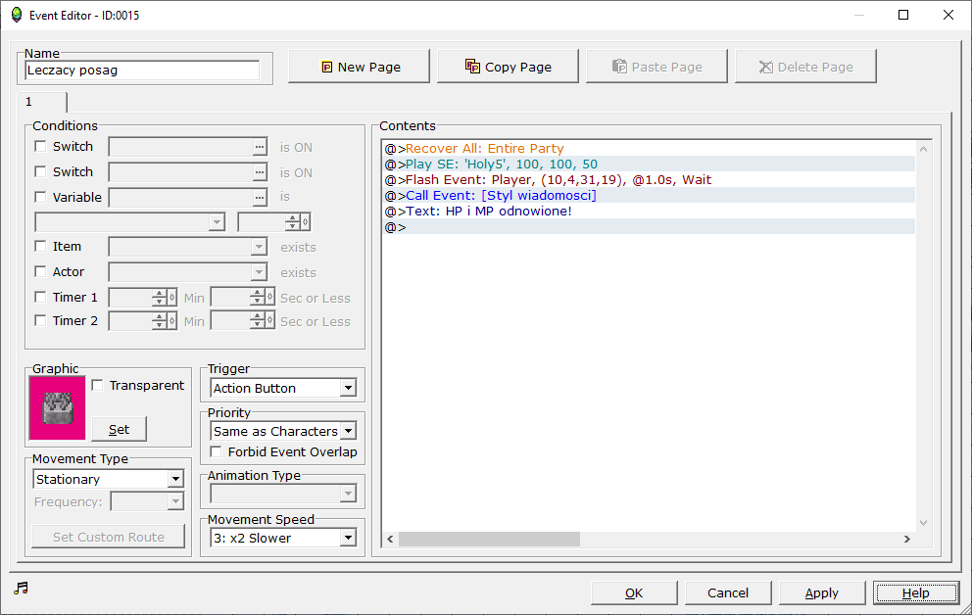
Task: Open the Animation Type dropdown
Action: pyautogui.click(x=283, y=494)
